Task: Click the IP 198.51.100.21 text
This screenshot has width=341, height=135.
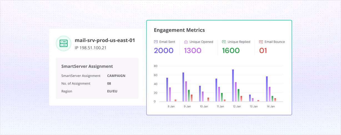Action: tap(91, 48)
